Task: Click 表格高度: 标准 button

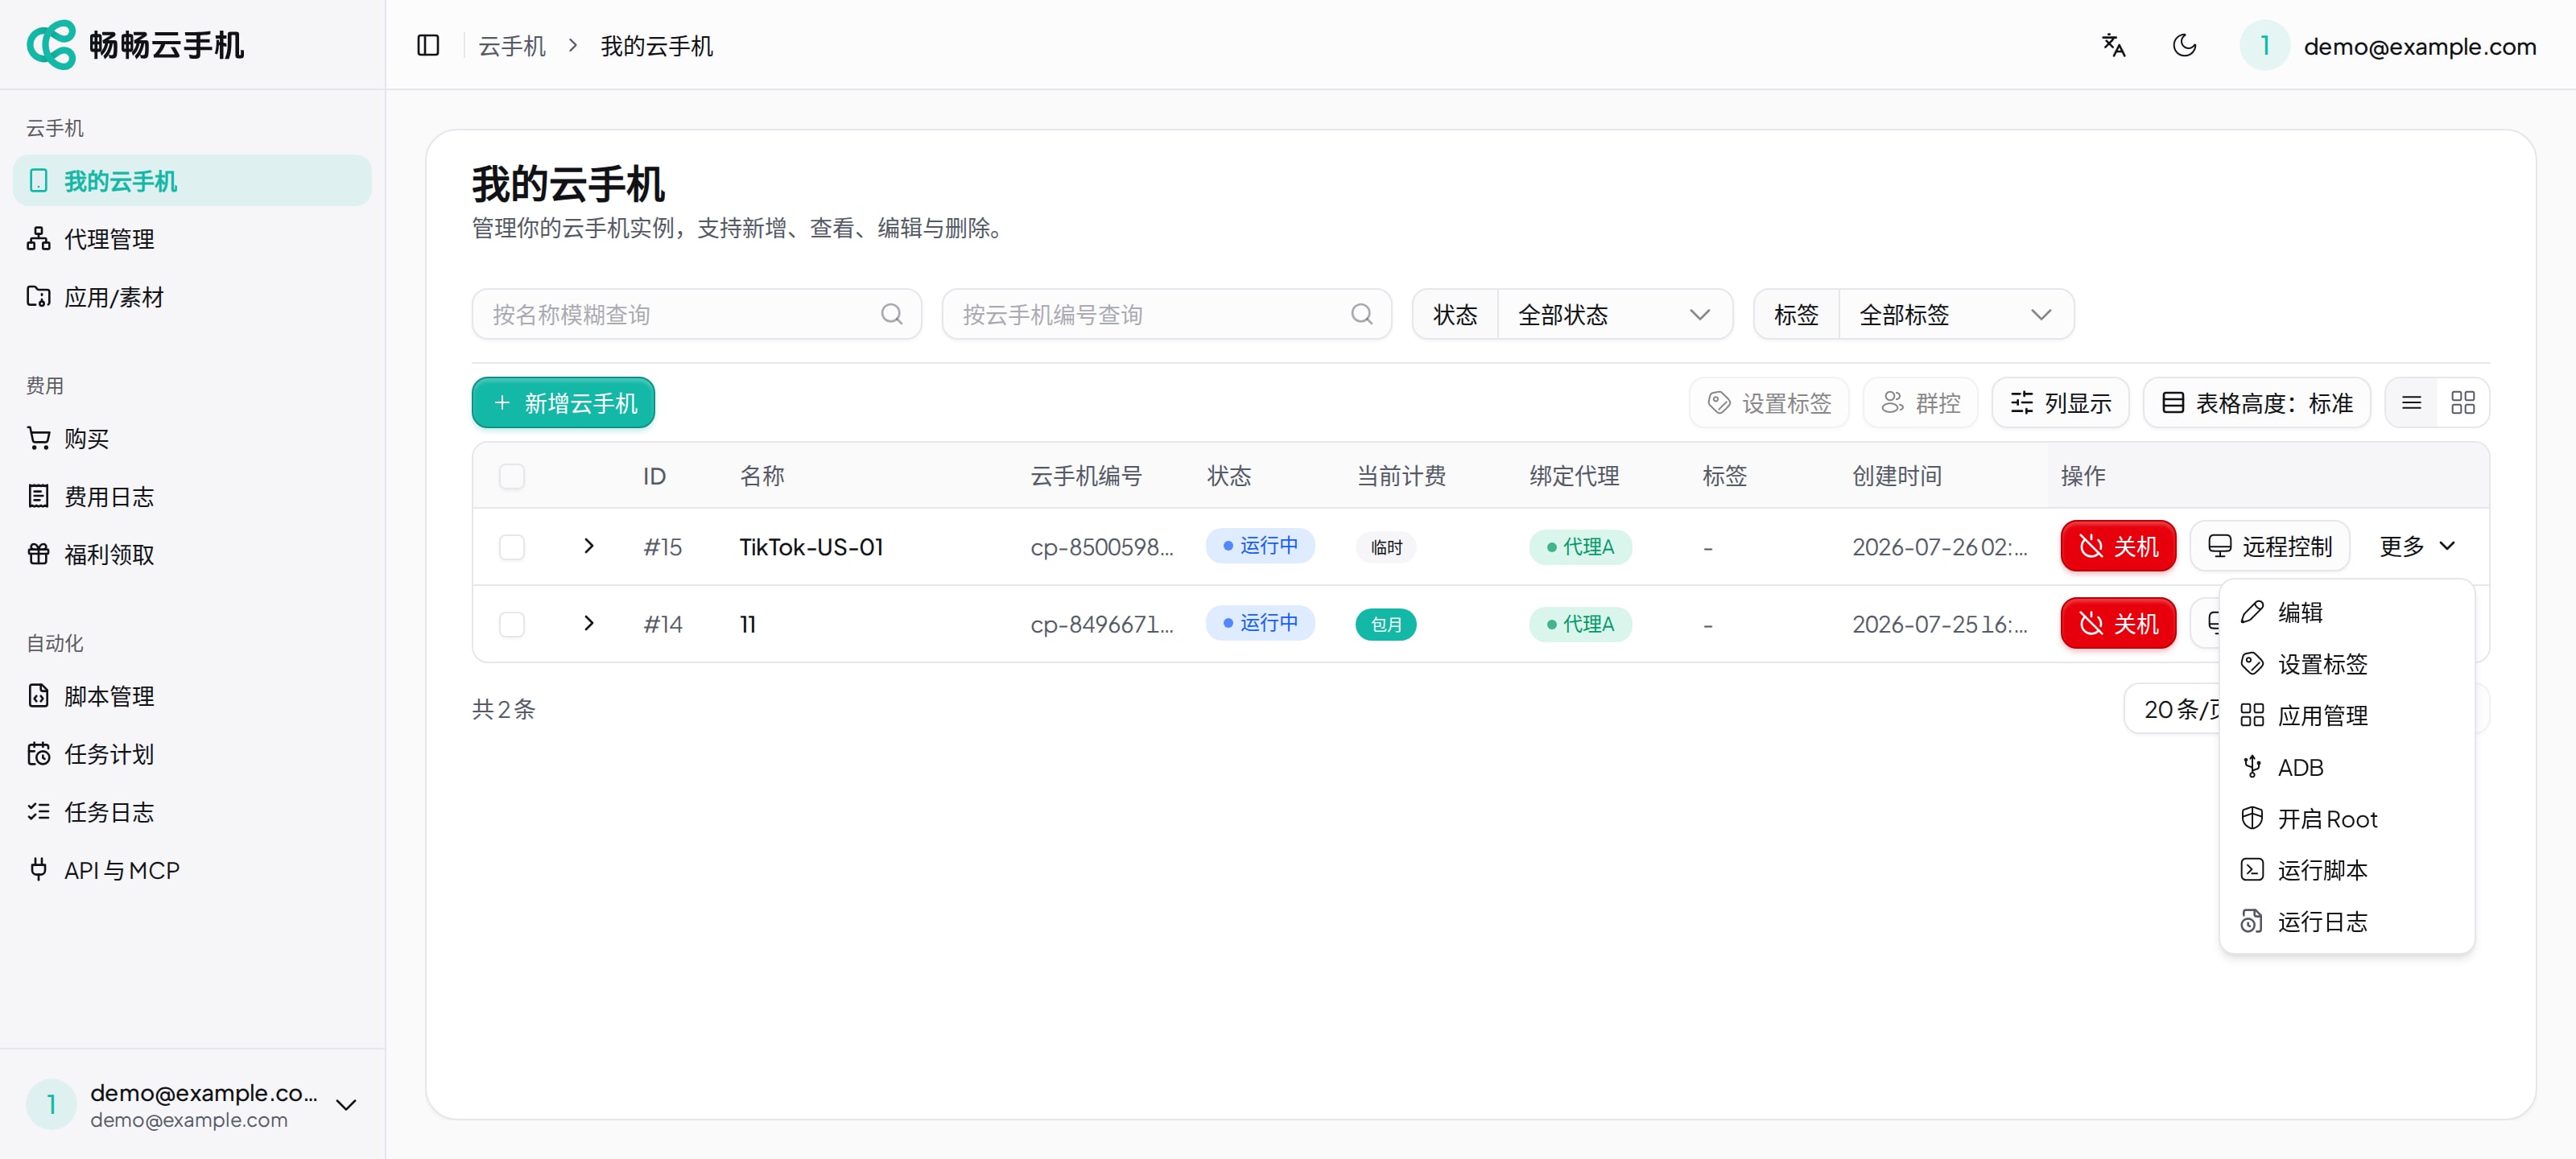Action: click(2257, 403)
